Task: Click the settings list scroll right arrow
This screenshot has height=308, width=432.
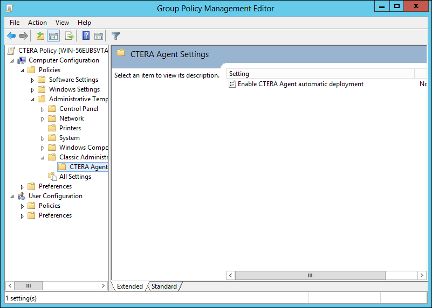Action: click(422, 275)
